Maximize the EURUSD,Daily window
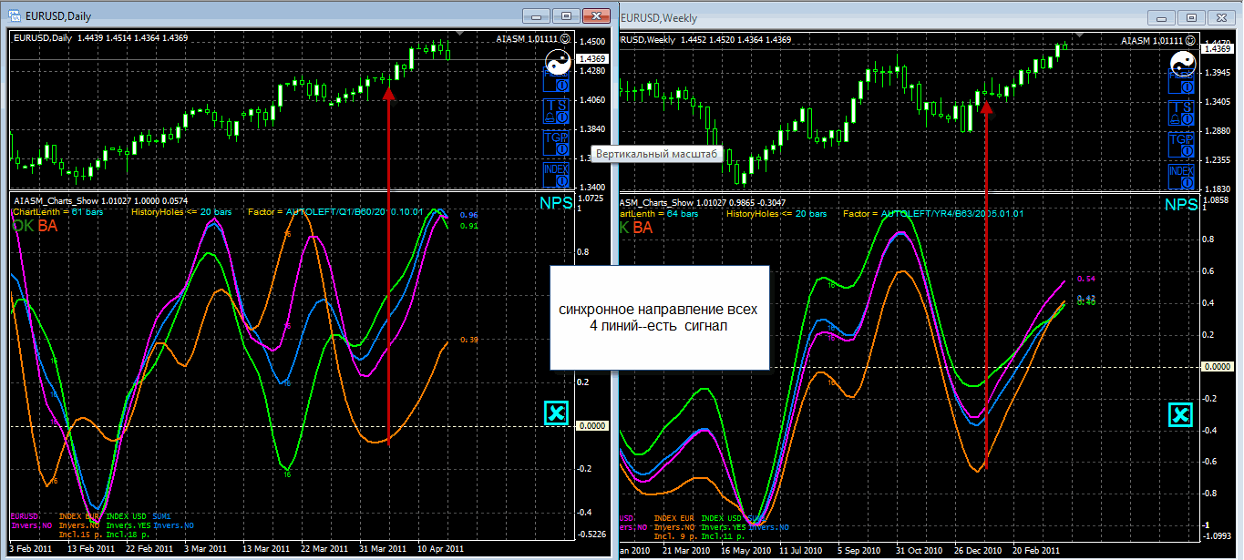1244x560 pixels. [566, 15]
